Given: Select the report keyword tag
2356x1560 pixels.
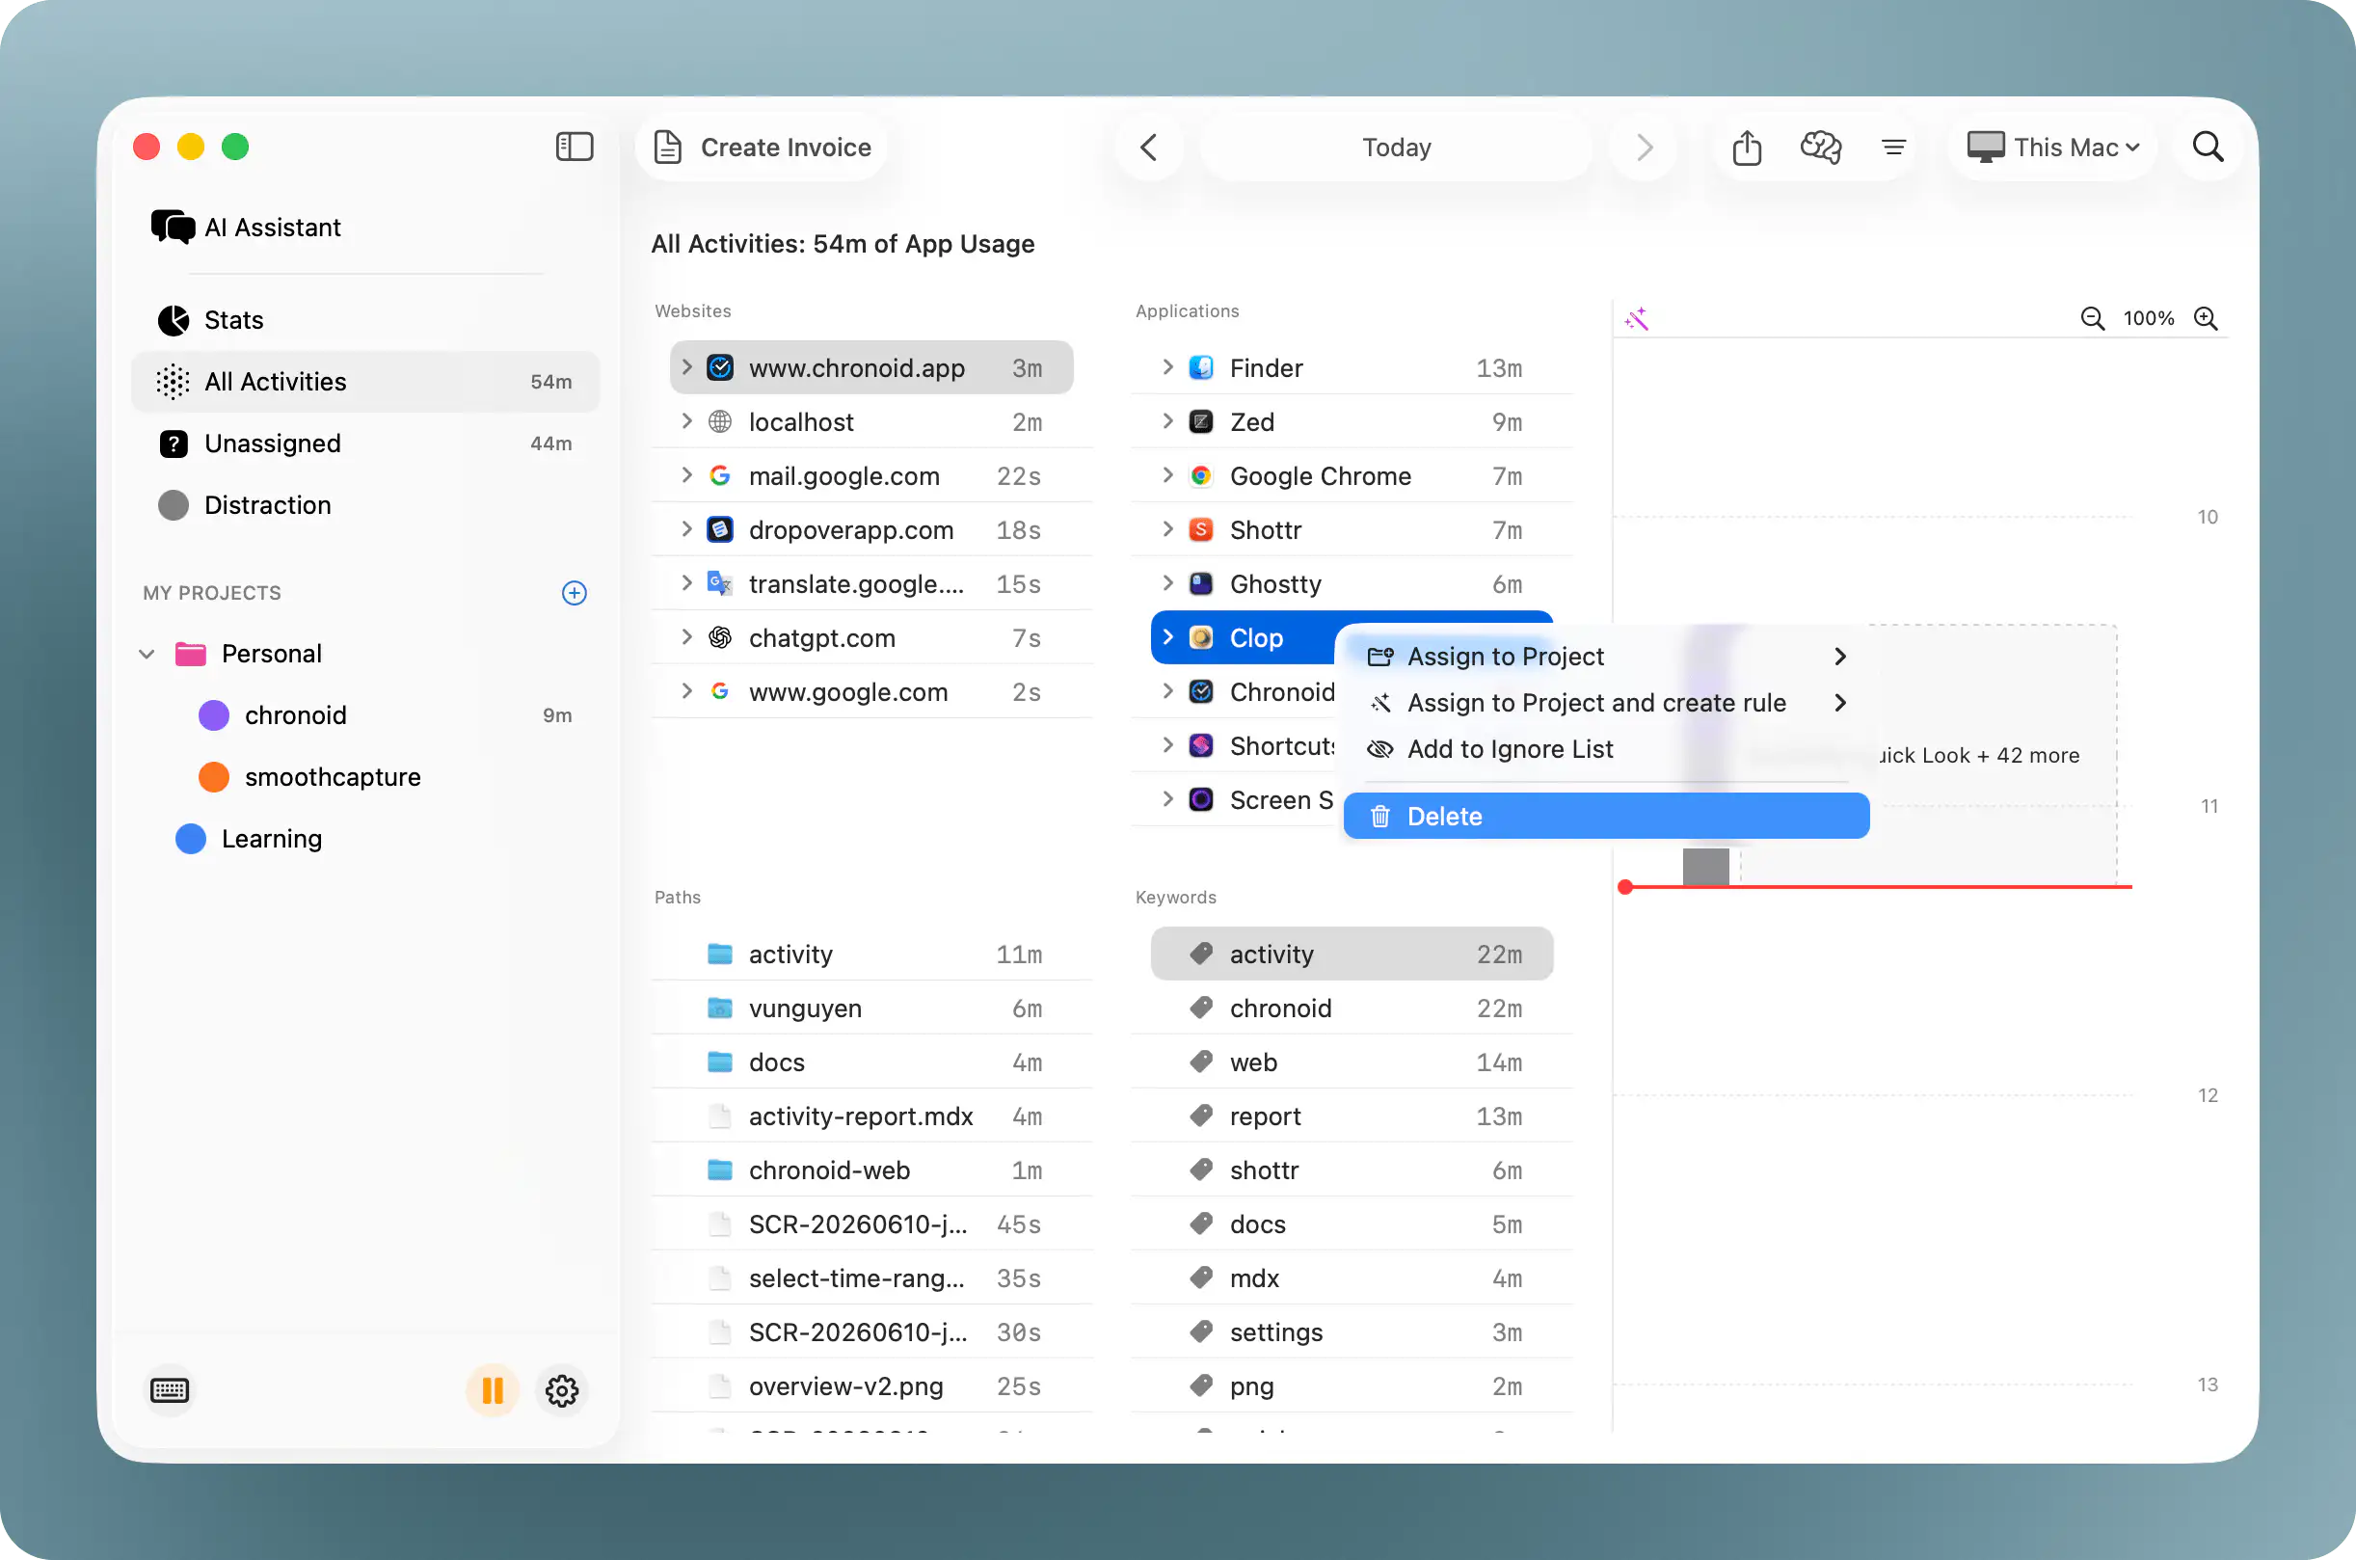Looking at the screenshot, I should [1352, 1117].
